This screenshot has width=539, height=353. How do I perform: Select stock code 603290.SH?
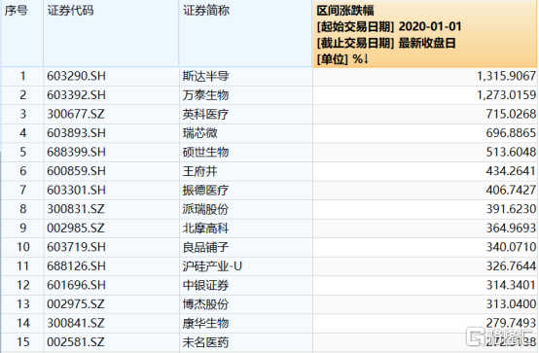pyautogui.click(x=76, y=76)
